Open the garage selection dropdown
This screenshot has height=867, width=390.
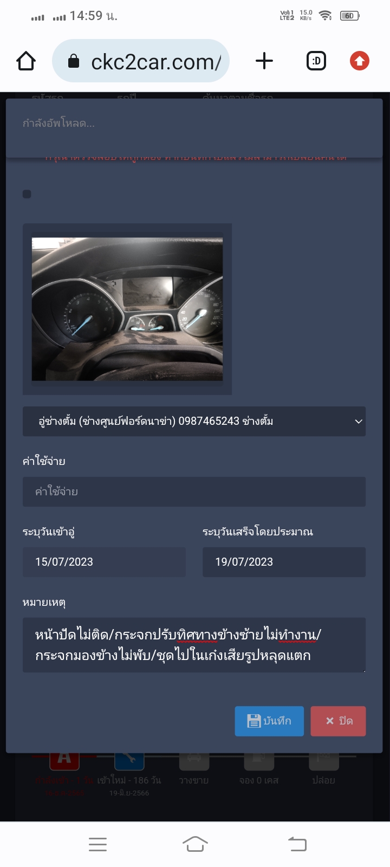pyautogui.click(x=194, y=421)
